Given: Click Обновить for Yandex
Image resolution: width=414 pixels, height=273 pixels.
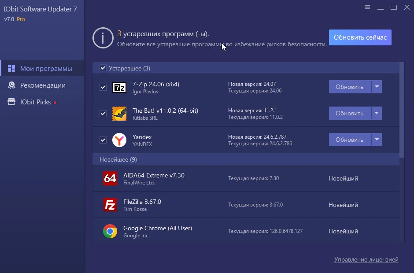Looking at the screenshot, I should click(350, 140).
